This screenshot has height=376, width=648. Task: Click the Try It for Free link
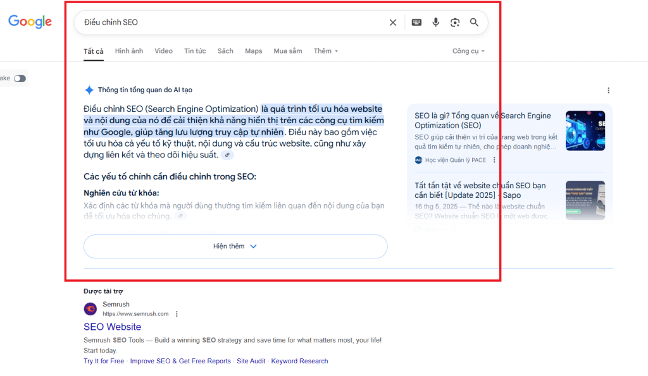pyautogui.click(x=104, y=361)
